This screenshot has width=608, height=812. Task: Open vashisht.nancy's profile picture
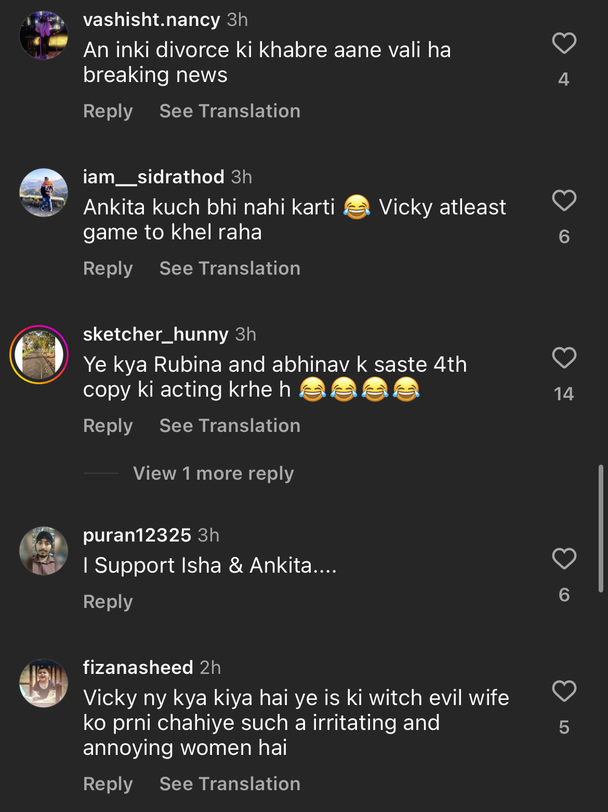click(x=44, y=35)
